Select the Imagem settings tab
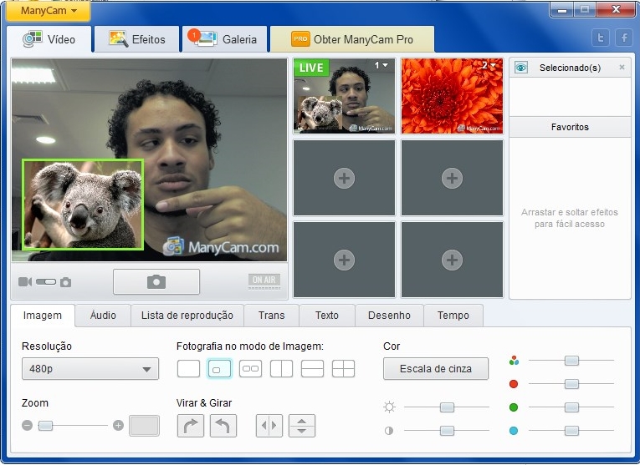Screen dimensions: 640x465 43,316
